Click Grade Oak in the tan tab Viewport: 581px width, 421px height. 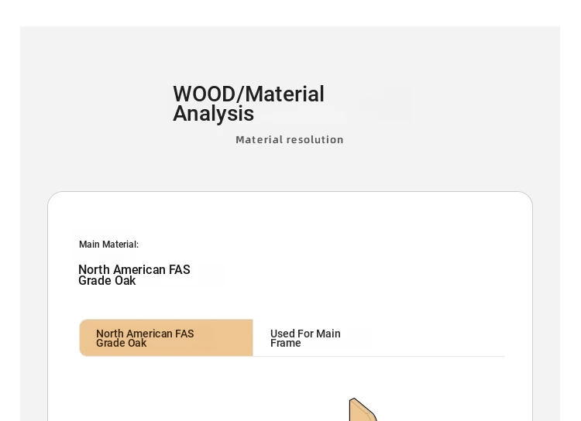pyautogui.click(x=121, y=344)
